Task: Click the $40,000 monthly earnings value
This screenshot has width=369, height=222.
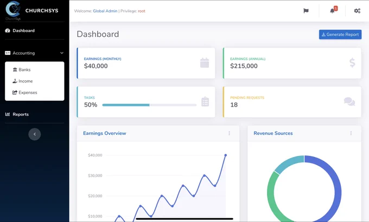Action: pos(96,66)
